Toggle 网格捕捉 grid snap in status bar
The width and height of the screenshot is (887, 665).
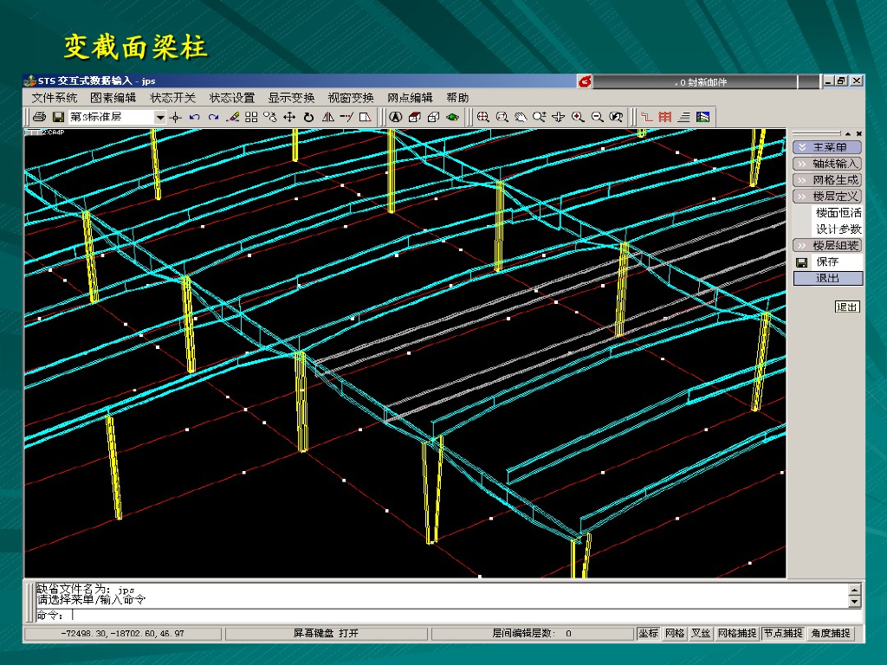tap(736, 634)
